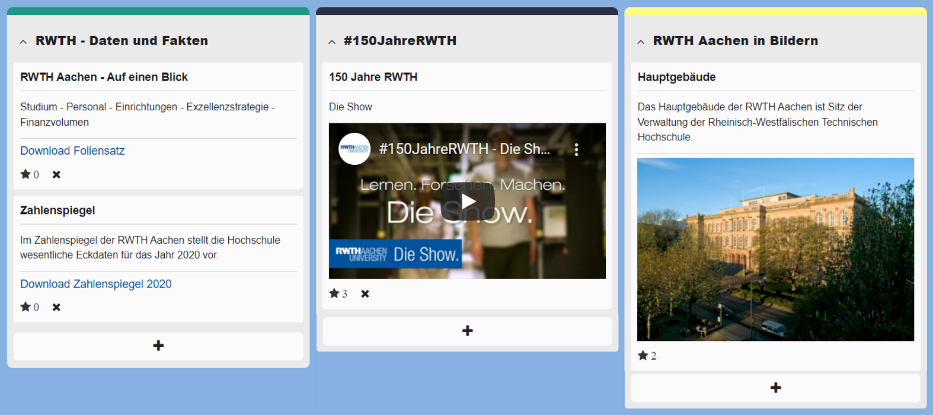Click the 'RWTH Aachen in Bildern' column title
Image resolution: width=933 pixels, height=415 pixels.
[736, 41]
